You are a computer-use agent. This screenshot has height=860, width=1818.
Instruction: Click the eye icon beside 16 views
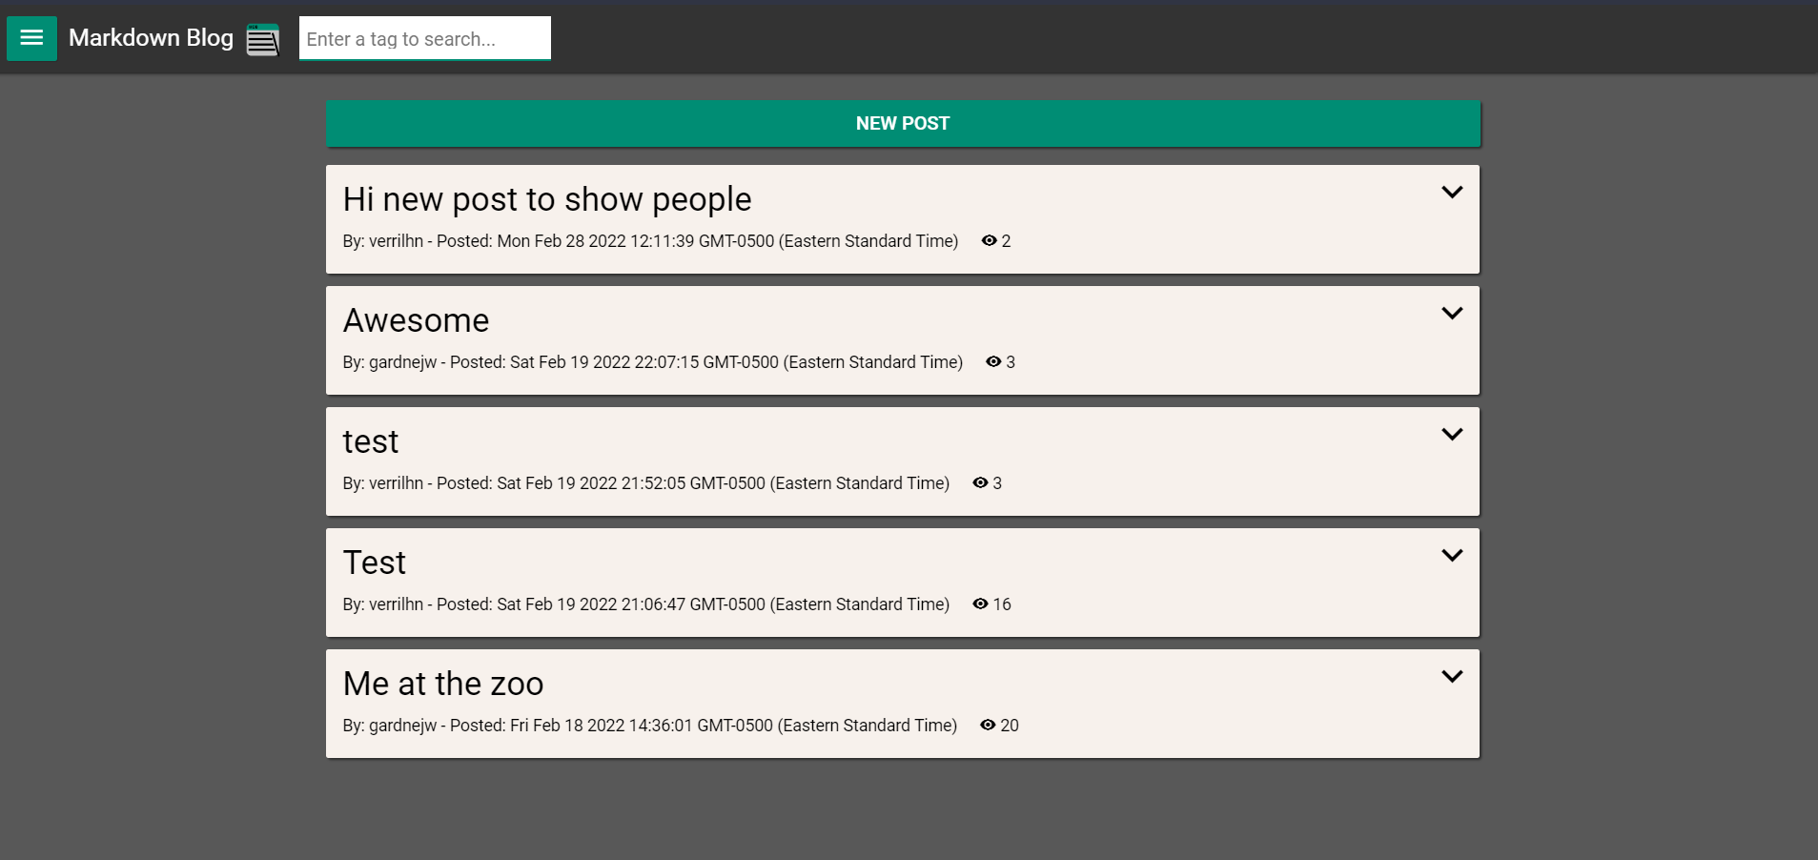point(980,604)
